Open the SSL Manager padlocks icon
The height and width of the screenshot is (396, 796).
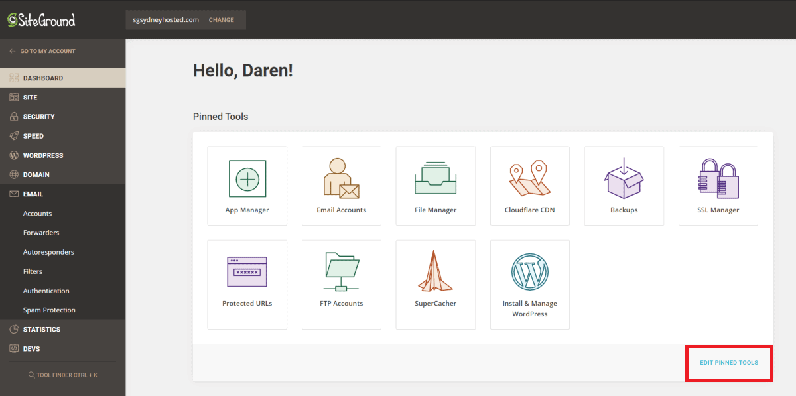(x=718, y=178)
